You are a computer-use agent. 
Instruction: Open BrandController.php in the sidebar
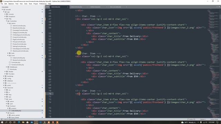19,28
